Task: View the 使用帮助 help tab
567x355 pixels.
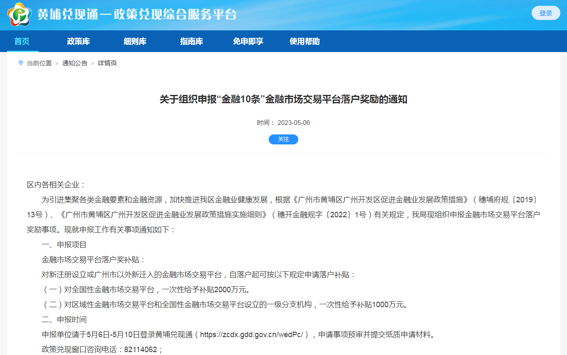Action: point(305,41)
